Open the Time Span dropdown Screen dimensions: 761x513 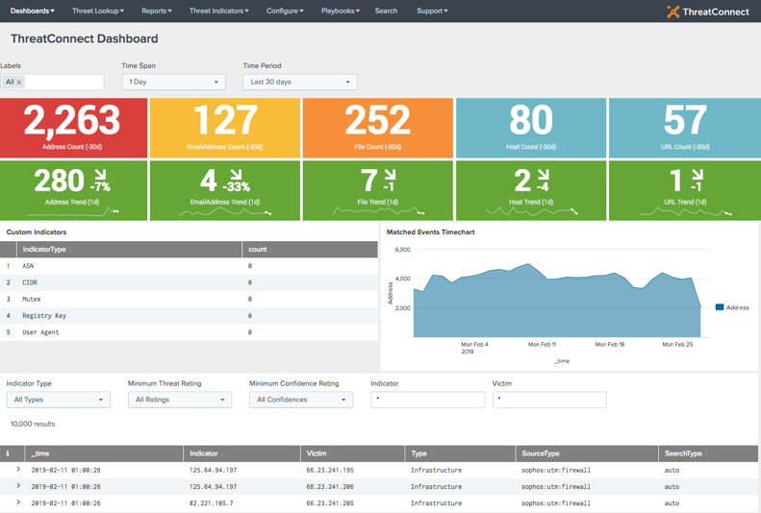click(173, 82)
